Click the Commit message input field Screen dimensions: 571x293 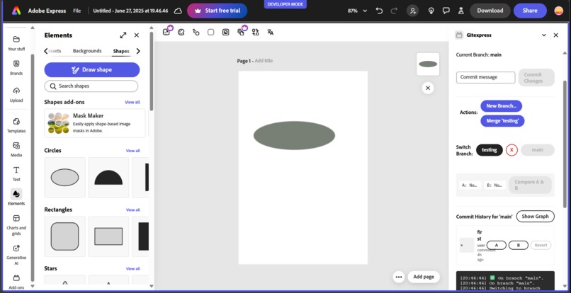pos(486,78)
